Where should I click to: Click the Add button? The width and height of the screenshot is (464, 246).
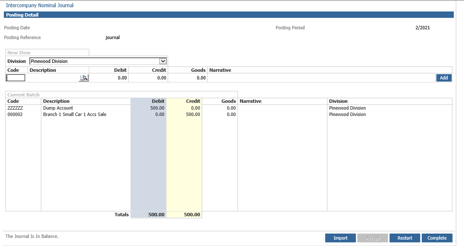pyautogui.click(x=444, y=78)
